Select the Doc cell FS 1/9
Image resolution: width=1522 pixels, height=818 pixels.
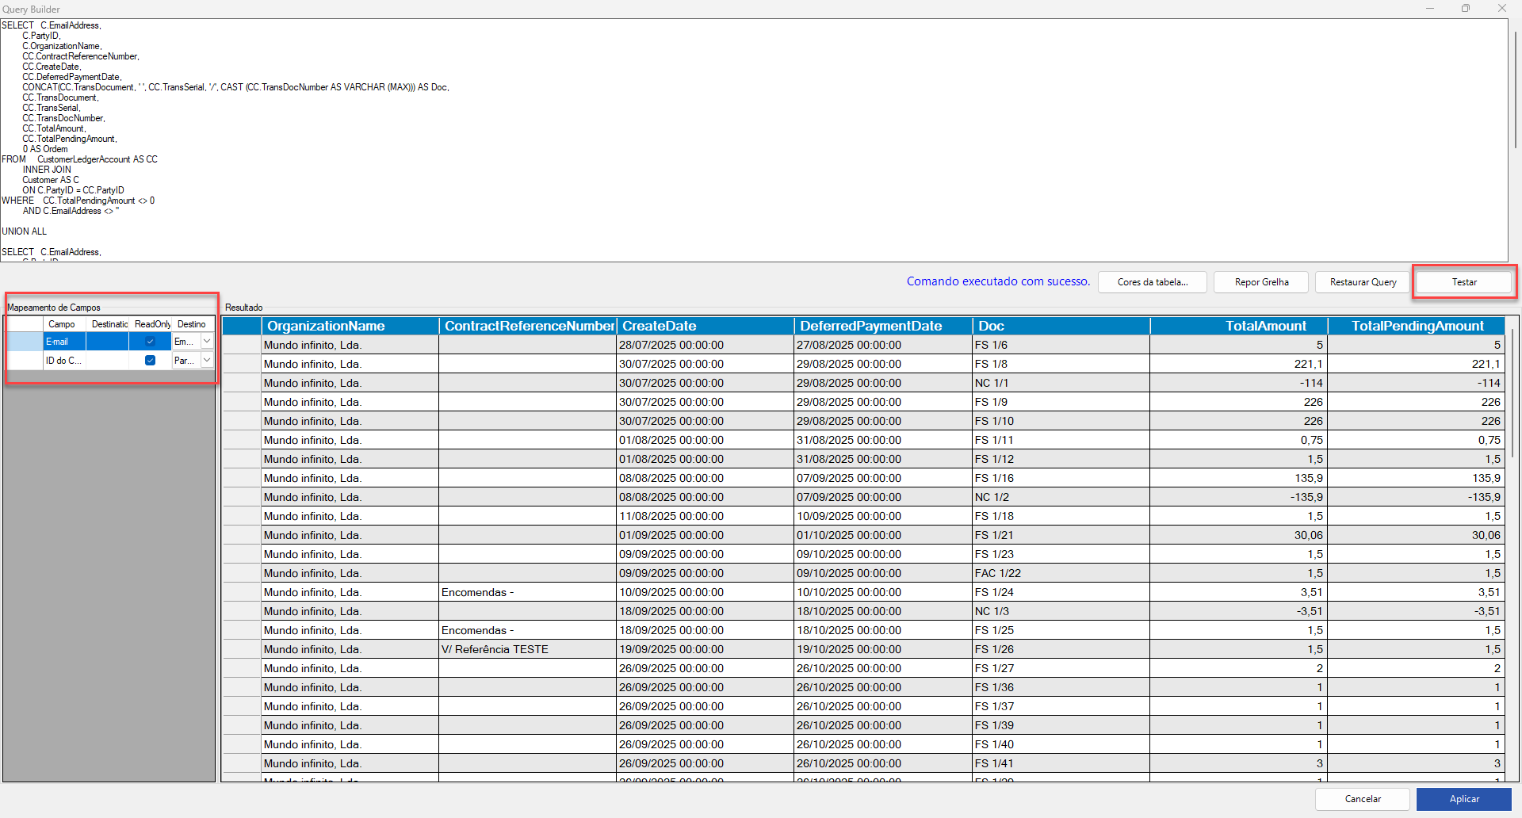1061,402
